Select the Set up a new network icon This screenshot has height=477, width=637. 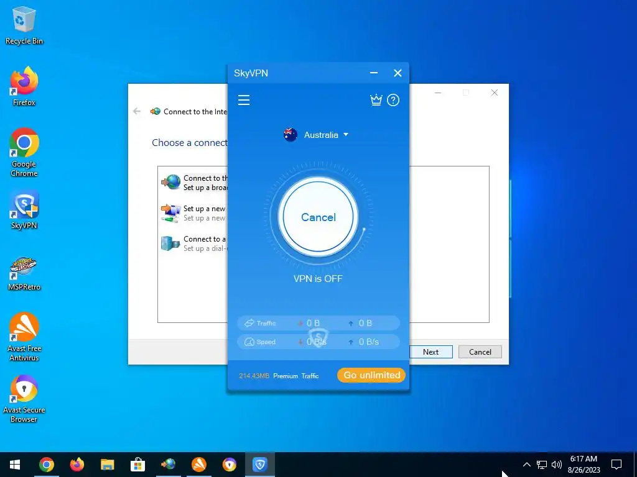click(171, 213)
